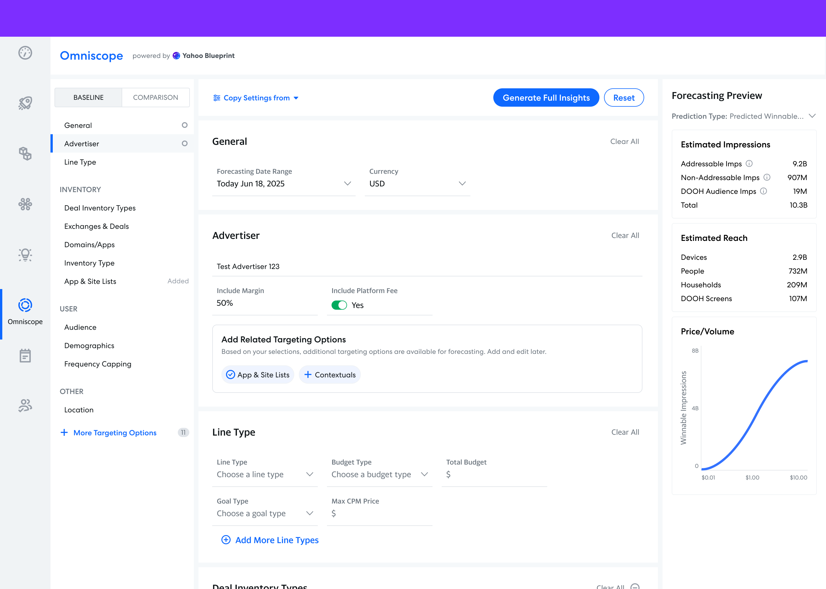The width and height of the screenshot is (826, 589).
Task: Click Generate Full Insights button
Action: click(x=546, y=98)
